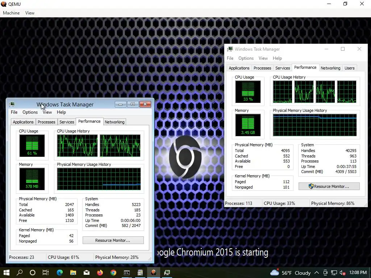Click 'CPU Usage: 61%' status bar entry
This screenshot has height=278, width=371.
coord(63,257)
